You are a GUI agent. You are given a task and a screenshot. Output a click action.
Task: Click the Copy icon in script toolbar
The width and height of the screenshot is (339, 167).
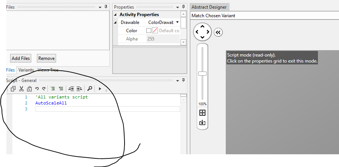(13, 89)
